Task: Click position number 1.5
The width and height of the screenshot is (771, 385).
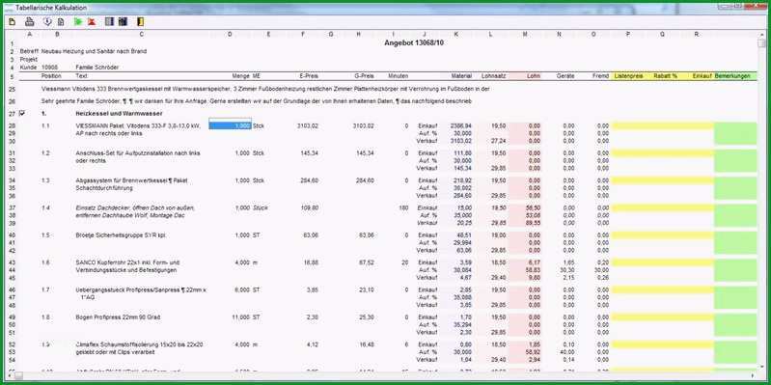Action: click(45, 235)
